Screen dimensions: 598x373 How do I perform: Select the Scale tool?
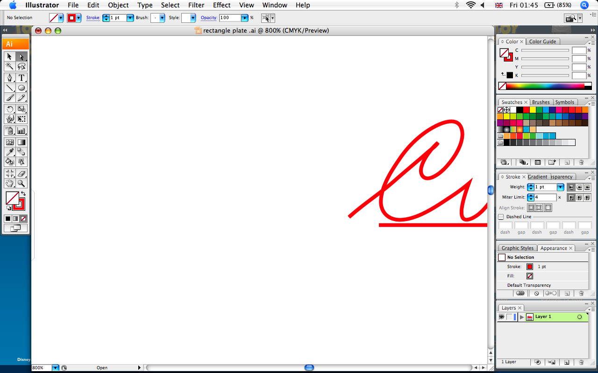pyautogui.click(x=21, y=109)
